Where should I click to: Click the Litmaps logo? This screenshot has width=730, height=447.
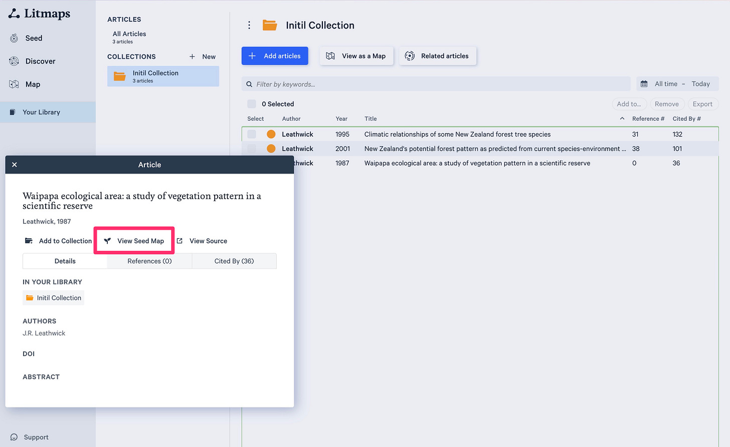click(39, 14)
